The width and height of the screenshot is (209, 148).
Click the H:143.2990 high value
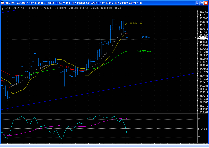[x=32, y=8]
